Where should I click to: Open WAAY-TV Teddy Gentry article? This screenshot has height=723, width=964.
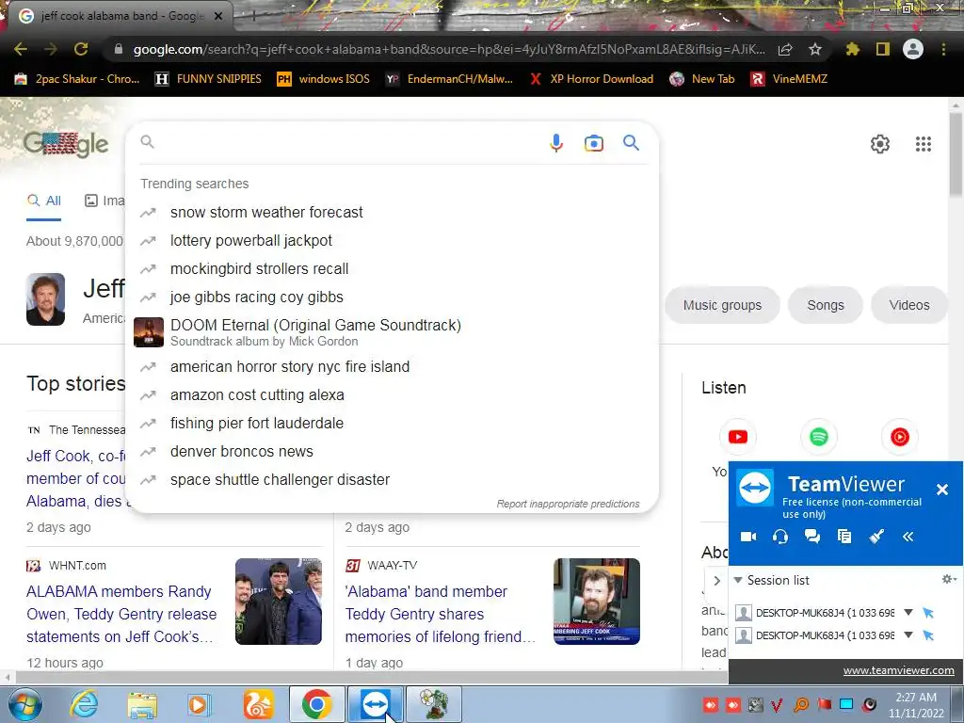click(x=440, y=614)
